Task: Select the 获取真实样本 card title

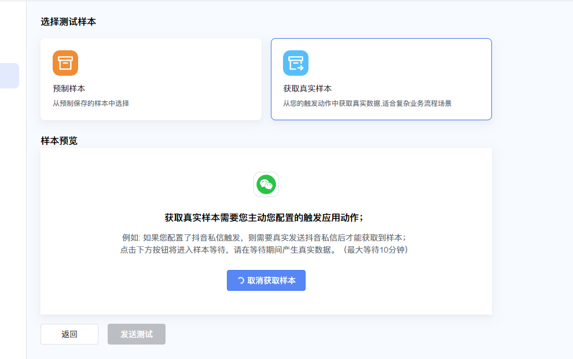Action: pyautogui.click(x=307, y=88)
